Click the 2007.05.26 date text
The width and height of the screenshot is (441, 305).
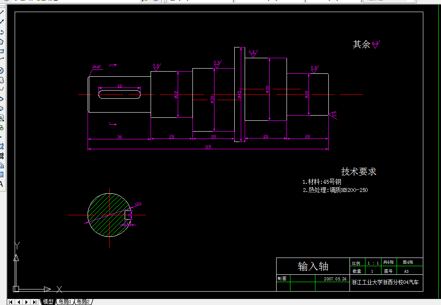pyautogui.click(x=335, y=279)
